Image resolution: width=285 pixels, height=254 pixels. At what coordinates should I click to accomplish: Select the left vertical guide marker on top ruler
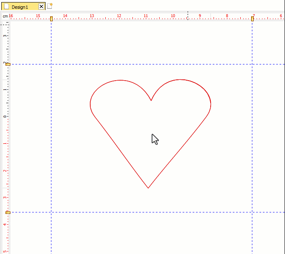[51, 18]
